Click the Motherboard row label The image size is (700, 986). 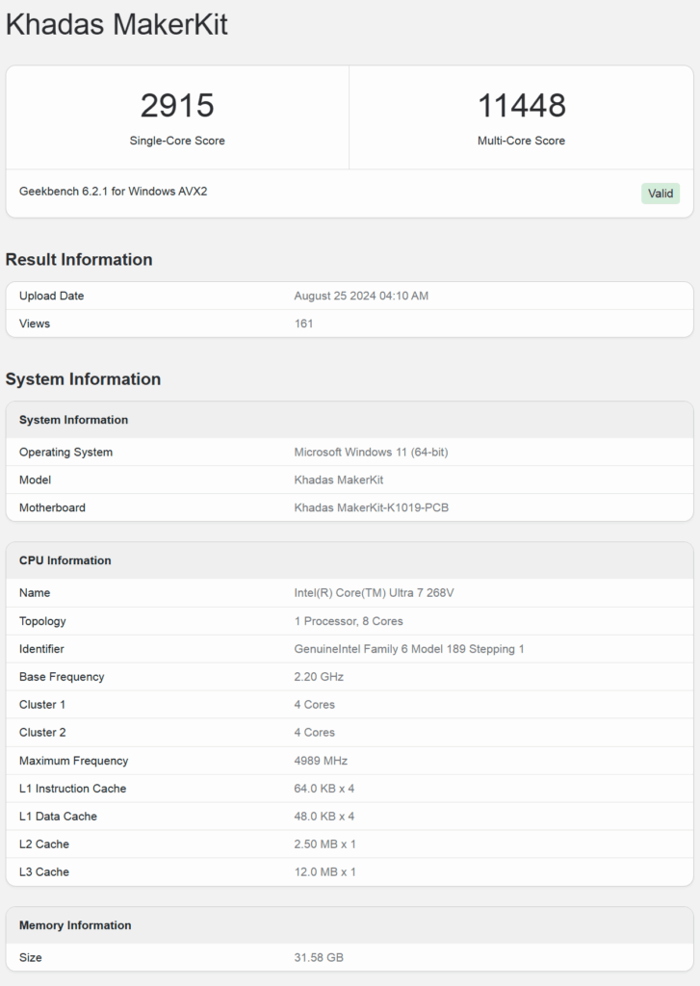tap(52, 507)
